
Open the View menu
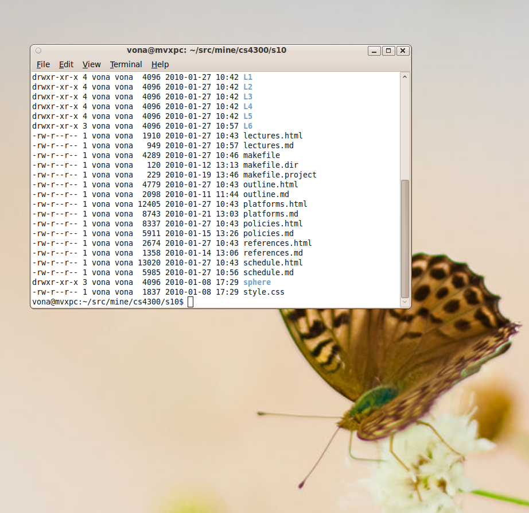[x=91, y=64]
